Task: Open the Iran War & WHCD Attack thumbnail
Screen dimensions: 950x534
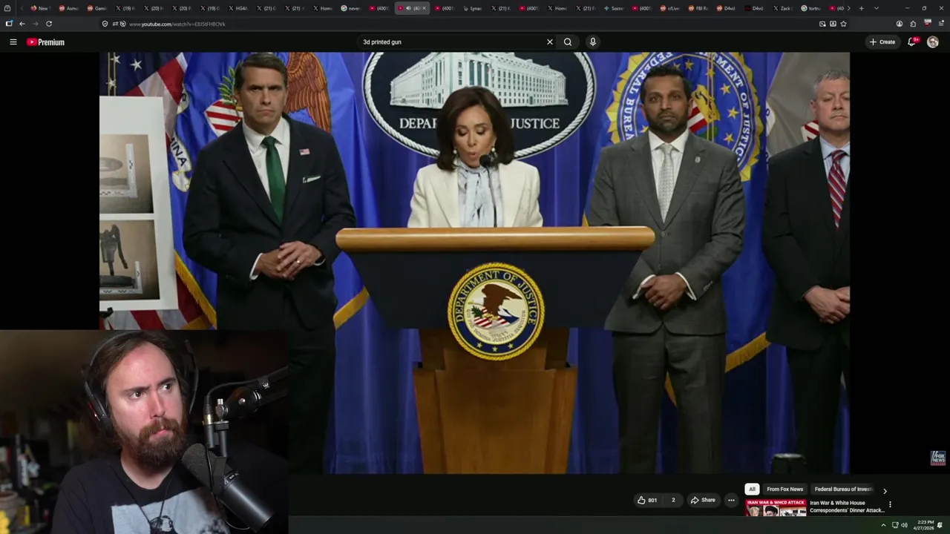Action: click(x=776, y=507)
